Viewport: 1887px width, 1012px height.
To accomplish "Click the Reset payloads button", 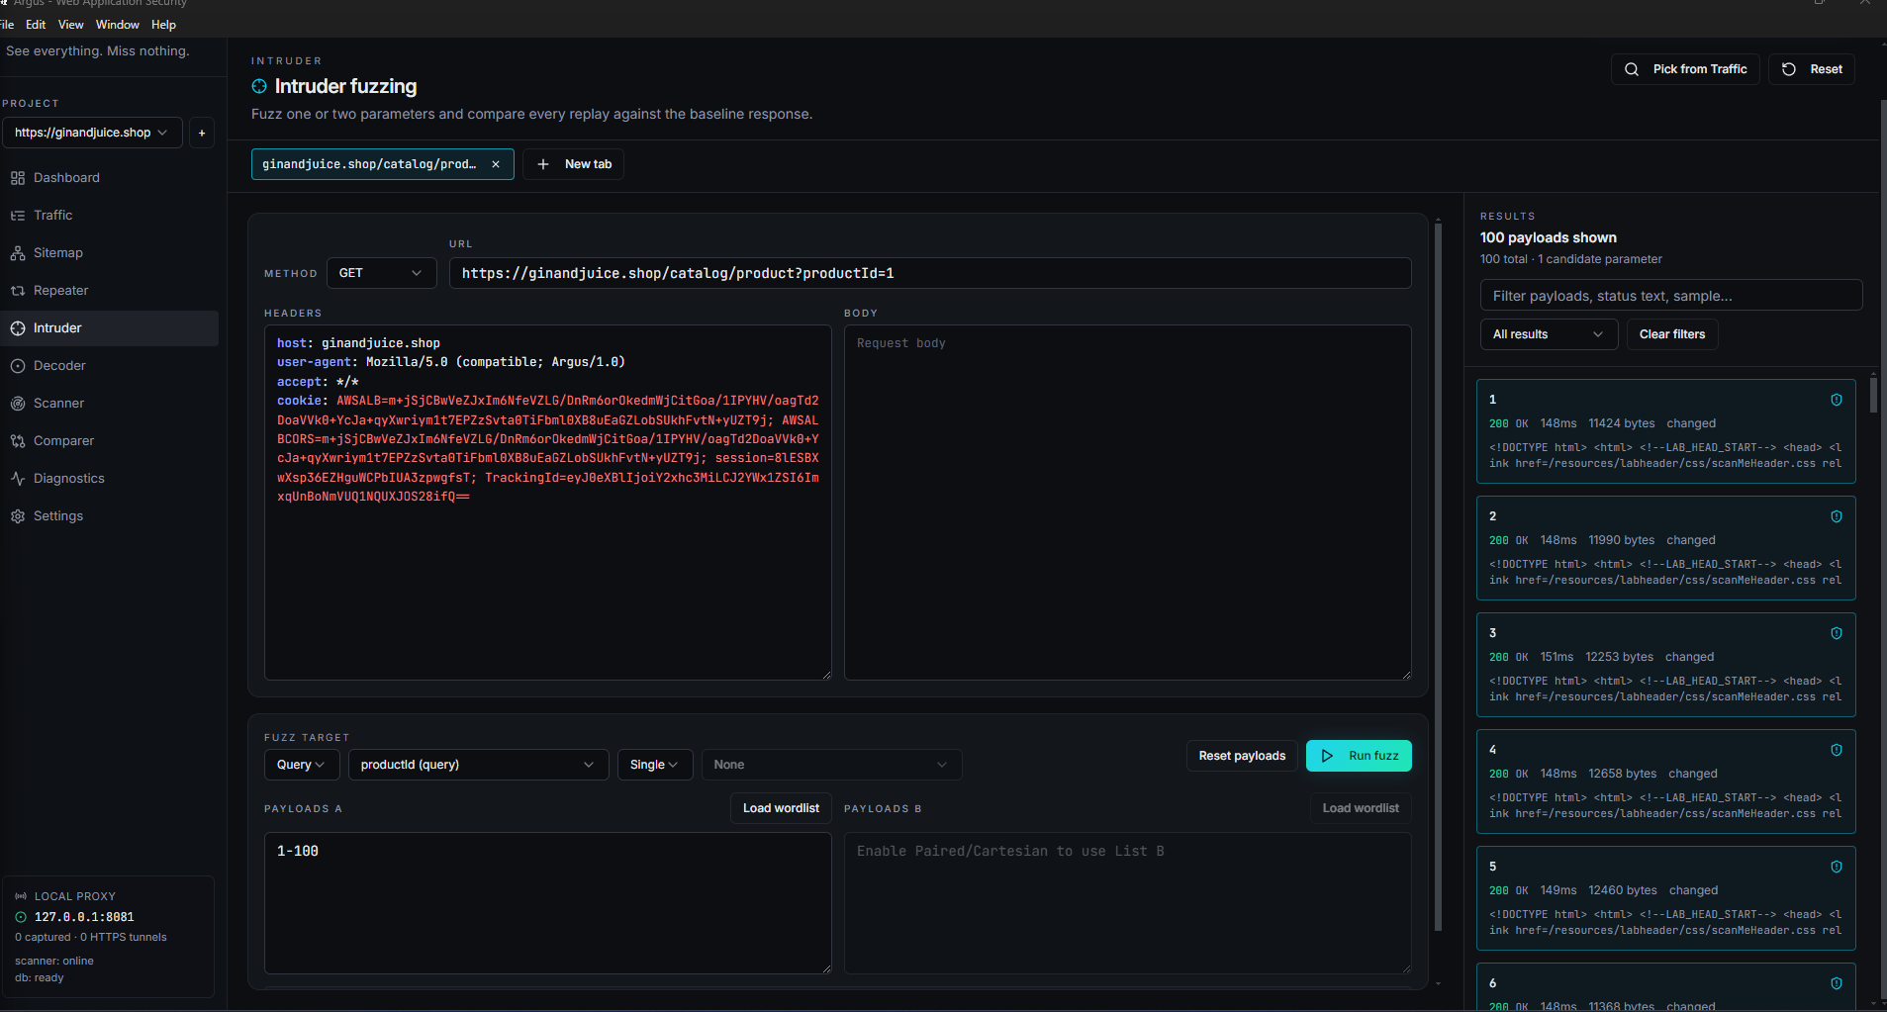I will pyautogui.click(x=1242, y=756).
